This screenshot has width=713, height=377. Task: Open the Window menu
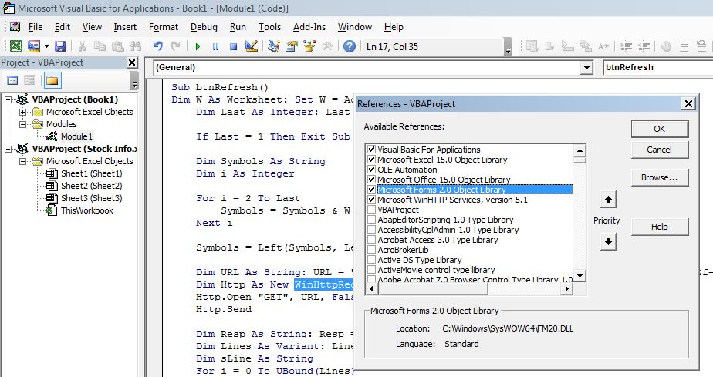click(x=355, y=27)
